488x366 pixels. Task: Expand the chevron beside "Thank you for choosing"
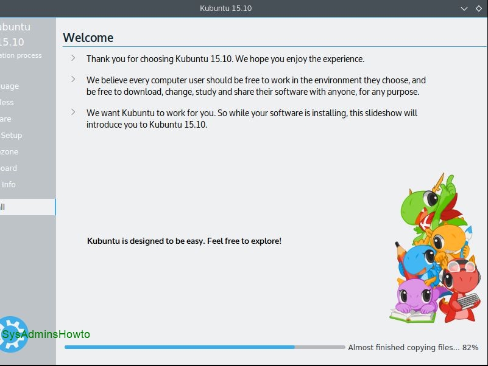pyautogui.click(x=73, y=58)
